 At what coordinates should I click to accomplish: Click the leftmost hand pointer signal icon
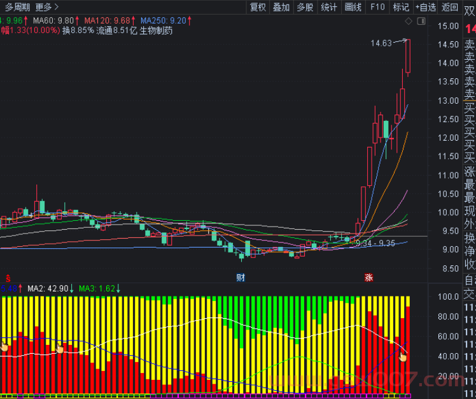(4, 347)
